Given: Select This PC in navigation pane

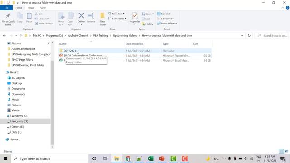Looking at the screenshot, I should (14, 72).
